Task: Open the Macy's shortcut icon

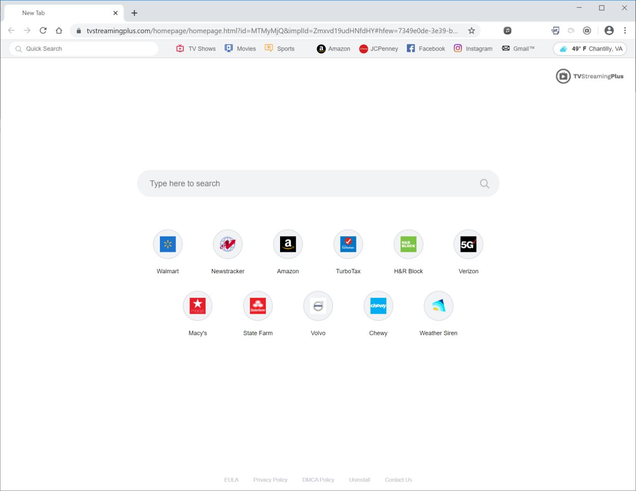Action: click(198, 306)
